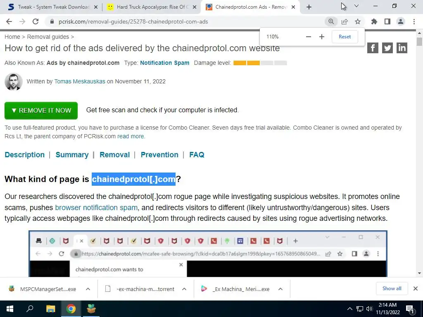Viewport: 423px width, 317px height.
Task: Click the damage level indicator bar
Action: (260, 63)
